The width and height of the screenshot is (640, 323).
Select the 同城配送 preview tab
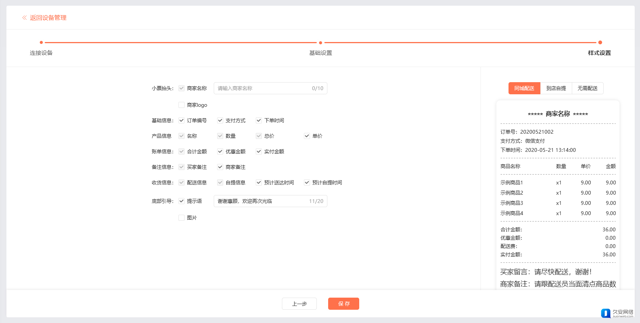pos(524,88)
